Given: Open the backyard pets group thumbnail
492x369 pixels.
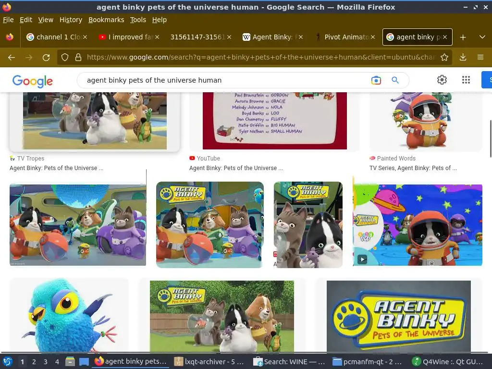Looking at the screenshot, I should pos(222,316).
